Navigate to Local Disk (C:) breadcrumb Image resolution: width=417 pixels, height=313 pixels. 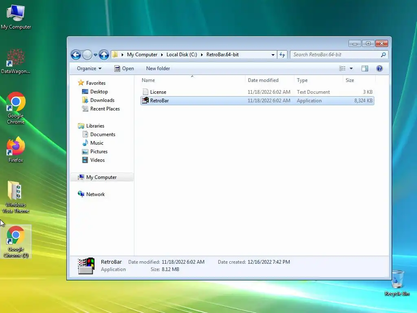182,55
